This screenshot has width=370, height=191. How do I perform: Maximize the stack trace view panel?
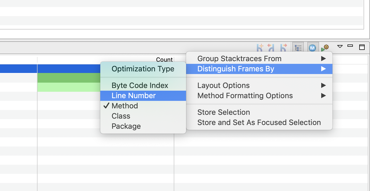pos(362,47)
